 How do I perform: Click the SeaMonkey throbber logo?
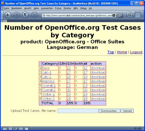pyautogui.click(x=138, y=15)
